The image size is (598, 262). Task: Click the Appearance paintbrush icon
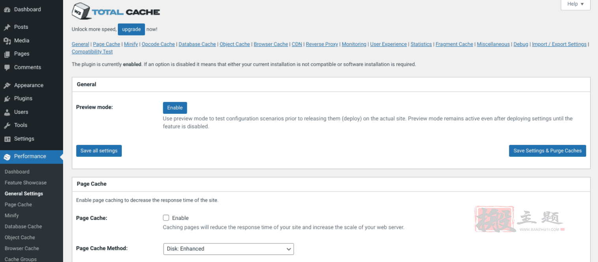coord(7,85)
